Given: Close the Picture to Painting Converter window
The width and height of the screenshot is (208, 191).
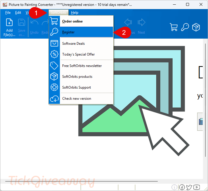Looking at the screenshot, I should click(201, 4).
